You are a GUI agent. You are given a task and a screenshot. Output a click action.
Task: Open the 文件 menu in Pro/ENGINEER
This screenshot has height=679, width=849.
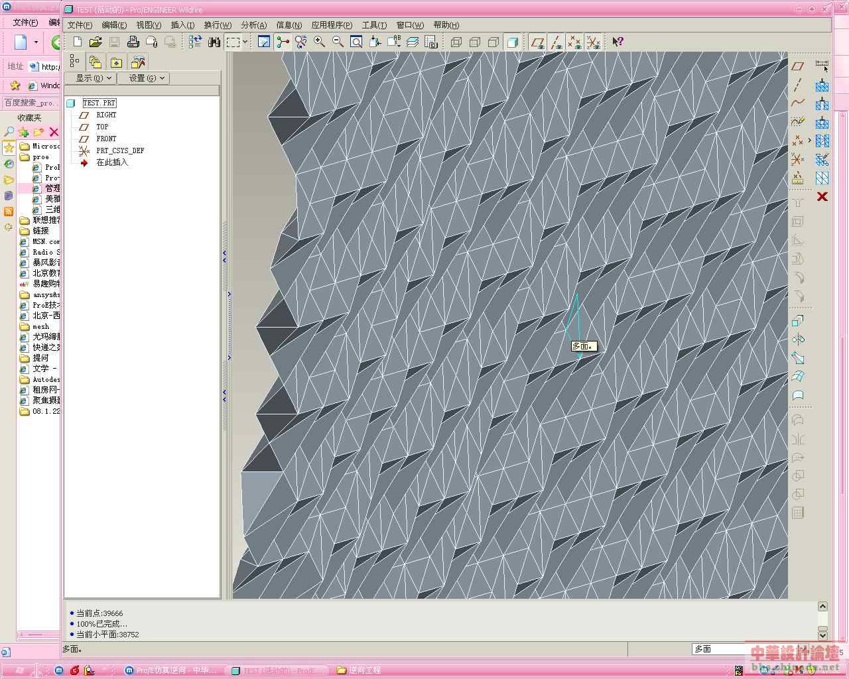point(80,25)
